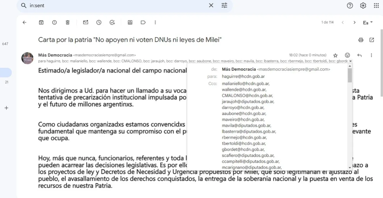383x198 pixels.
Task: Star the message from Más Democracia
Action: pos(335,55)
